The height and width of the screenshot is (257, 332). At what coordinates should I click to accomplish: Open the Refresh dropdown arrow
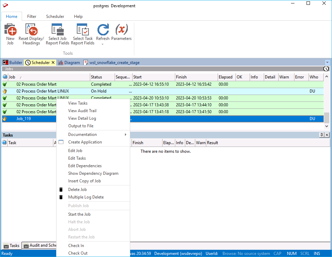[103, 44]
